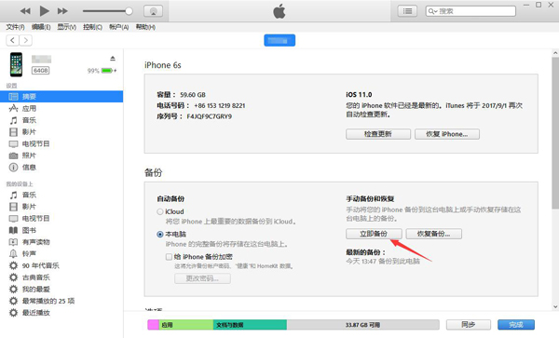This screenshot has height=338, width=559.
Task: Open the 显示(V) menu
Action: point(67,27)
